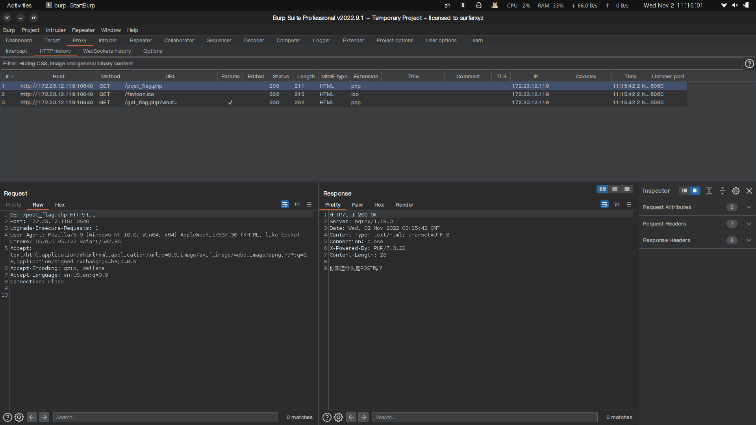Open the Render tab in Response
756x425 pixels.
click(x=404, y=205)
